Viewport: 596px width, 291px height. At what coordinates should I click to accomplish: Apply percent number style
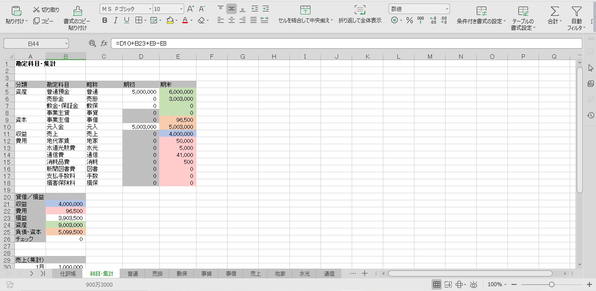409,19
